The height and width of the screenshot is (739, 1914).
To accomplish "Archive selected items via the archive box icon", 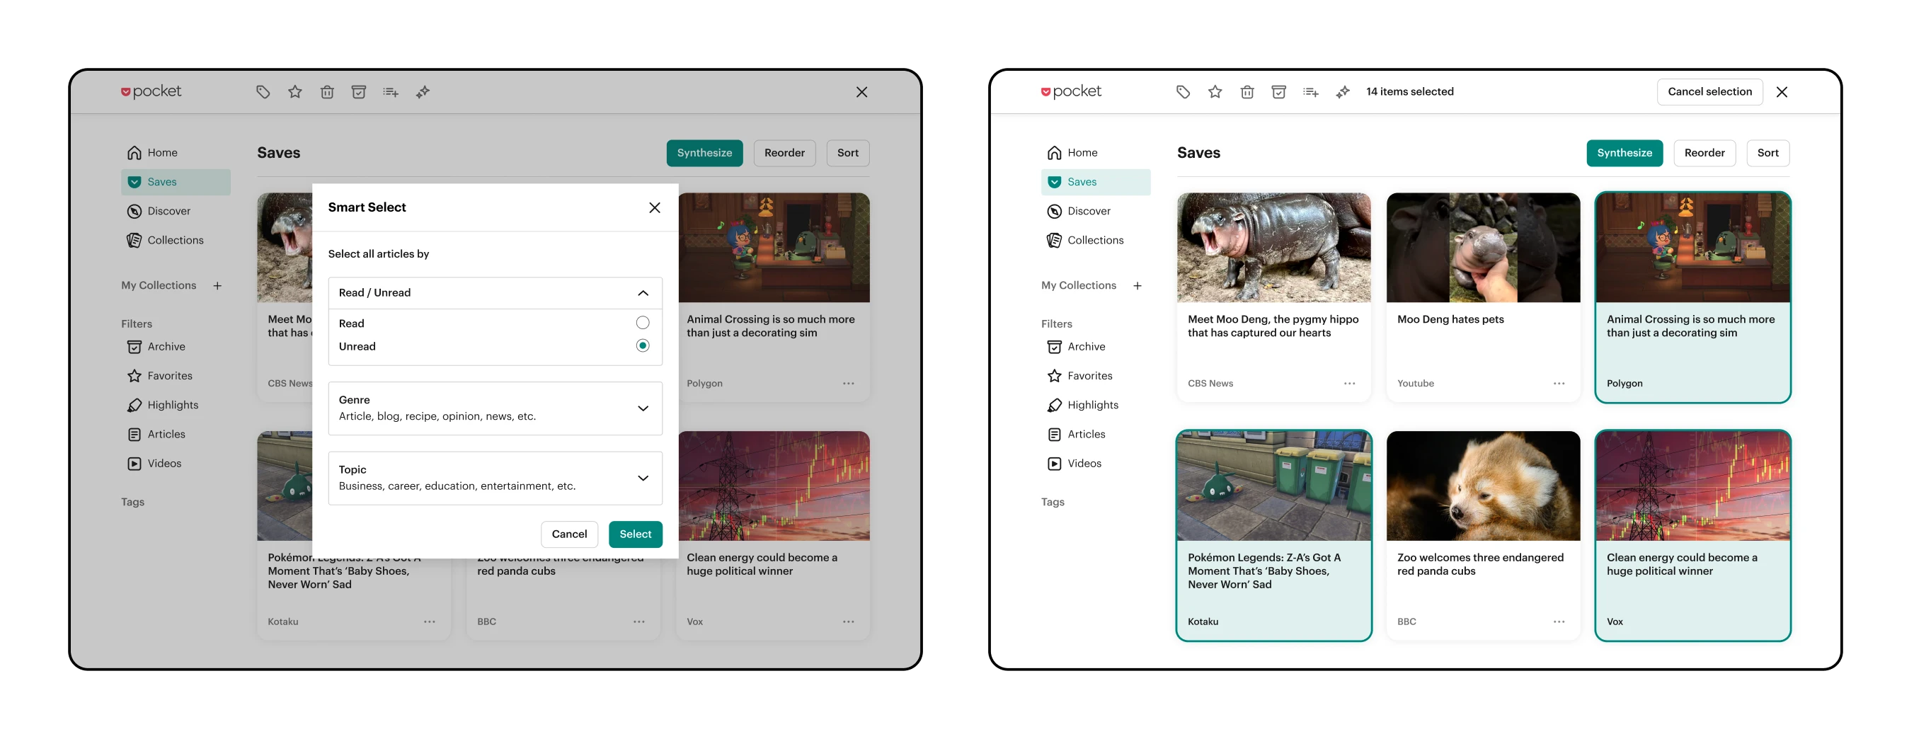I will click(x=1280, y=91).
